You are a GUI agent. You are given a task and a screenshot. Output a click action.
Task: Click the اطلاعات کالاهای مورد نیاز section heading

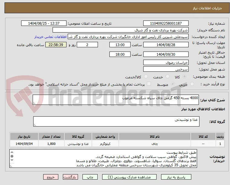coord(203,109)
